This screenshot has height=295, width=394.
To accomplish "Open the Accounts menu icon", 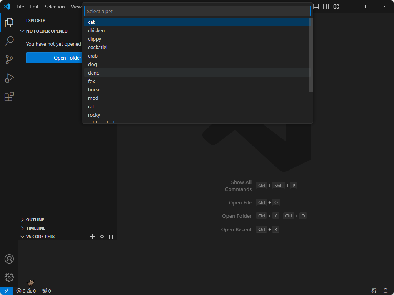I will [x=9, y=259].
